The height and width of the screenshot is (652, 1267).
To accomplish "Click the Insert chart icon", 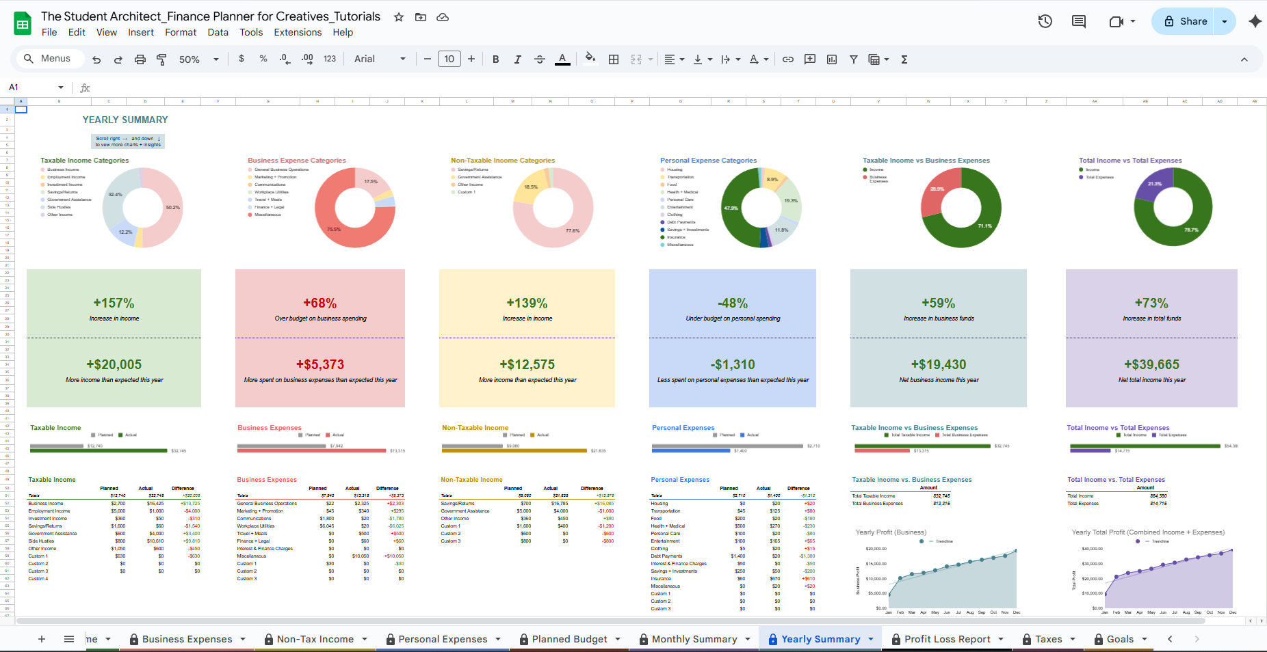I will coord(832,59).
